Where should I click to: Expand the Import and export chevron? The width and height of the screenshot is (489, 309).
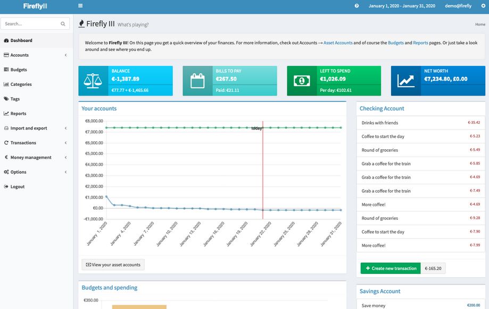(65, 128)
